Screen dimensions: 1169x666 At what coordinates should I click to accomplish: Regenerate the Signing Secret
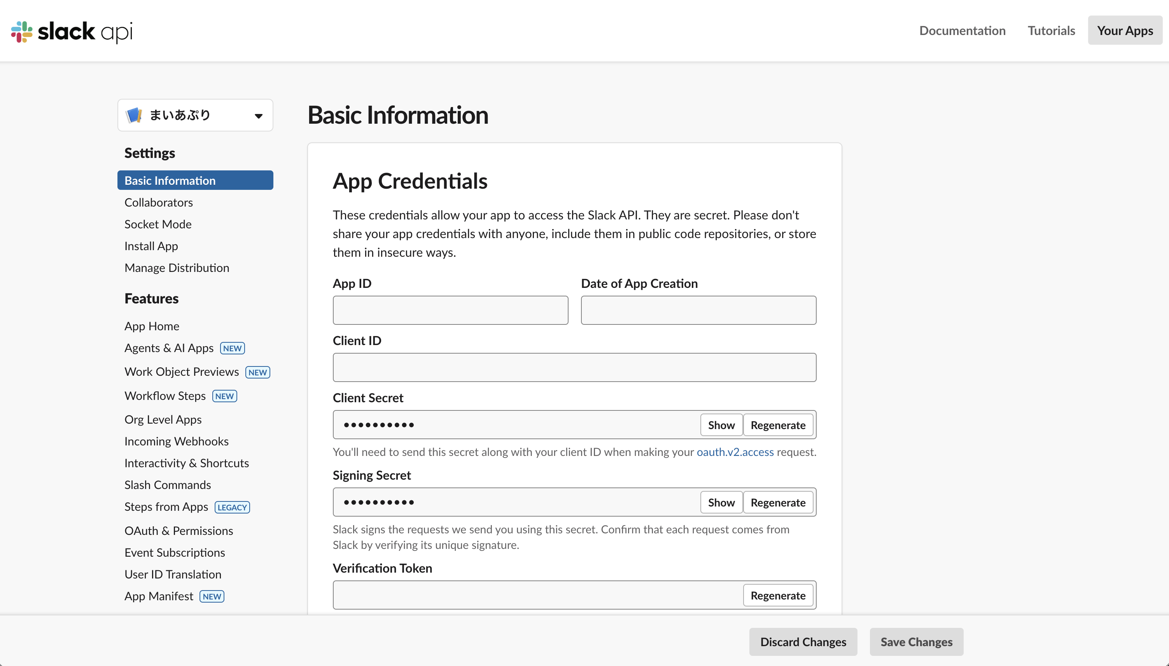coord(777,502)
